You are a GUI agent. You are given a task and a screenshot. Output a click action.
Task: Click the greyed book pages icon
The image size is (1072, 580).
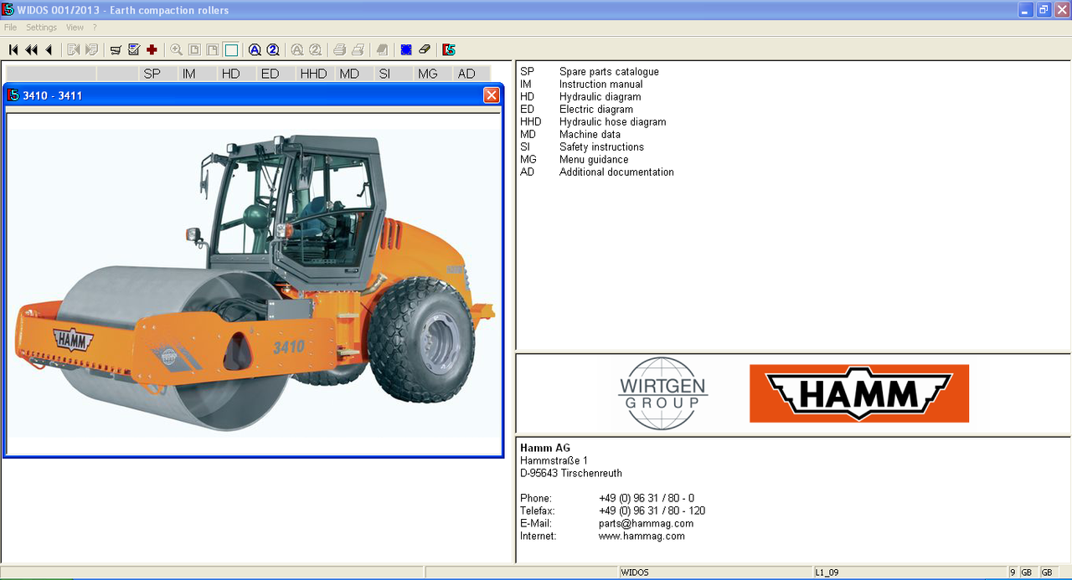(x=382, y=50)
